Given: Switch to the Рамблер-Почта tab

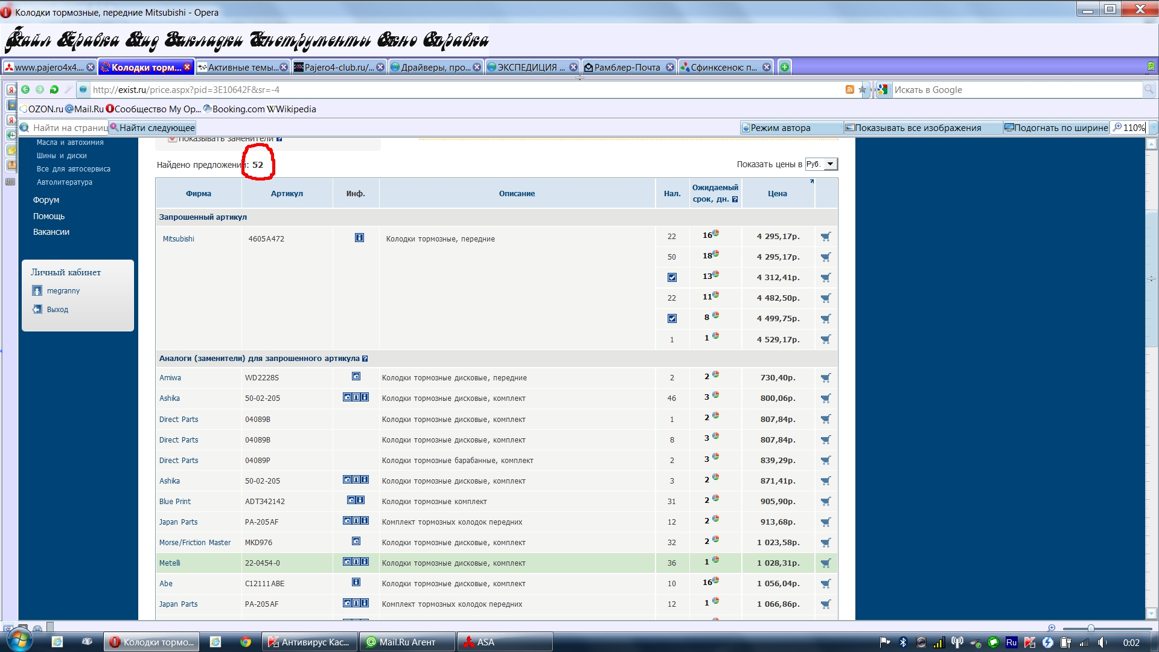Looking at the screenshot, I should click(x=627, y=67).
